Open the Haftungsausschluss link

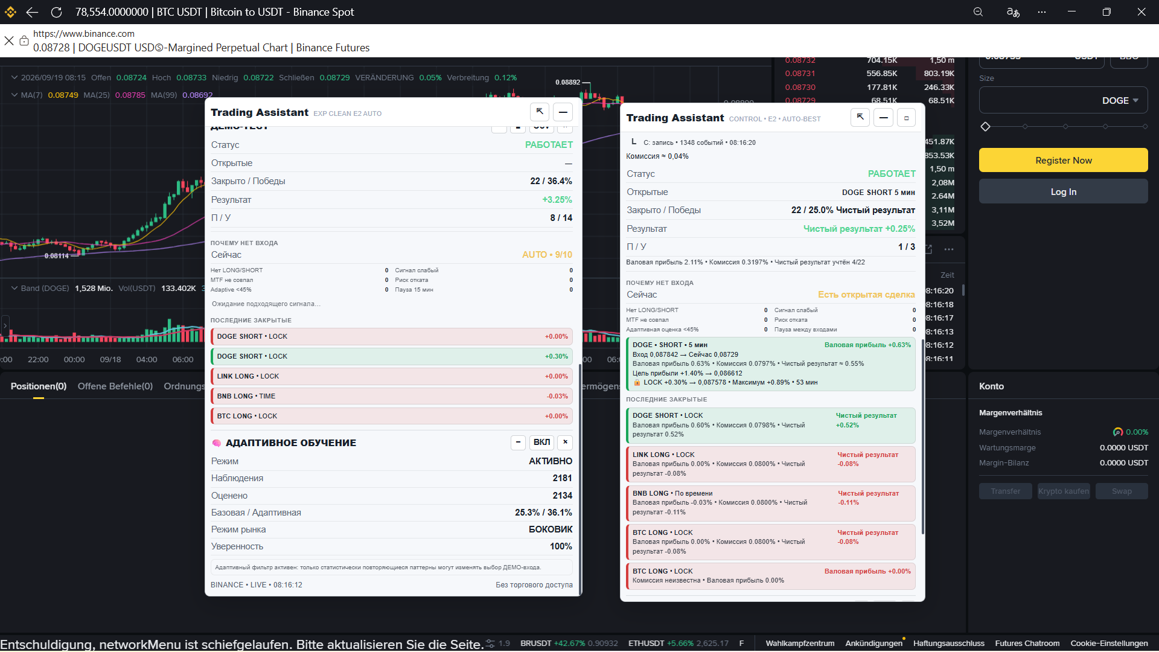(x=948, y=644)
